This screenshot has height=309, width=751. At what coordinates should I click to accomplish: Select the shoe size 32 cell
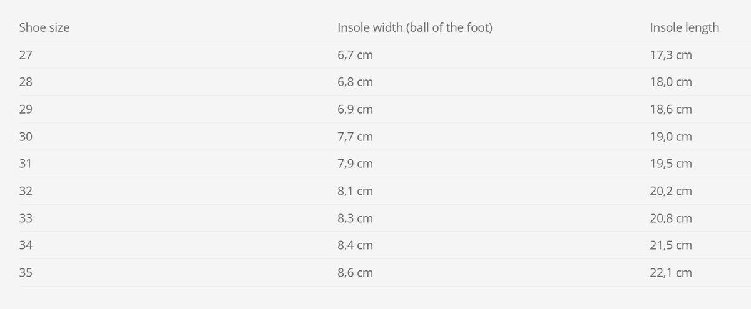point(26,191)
